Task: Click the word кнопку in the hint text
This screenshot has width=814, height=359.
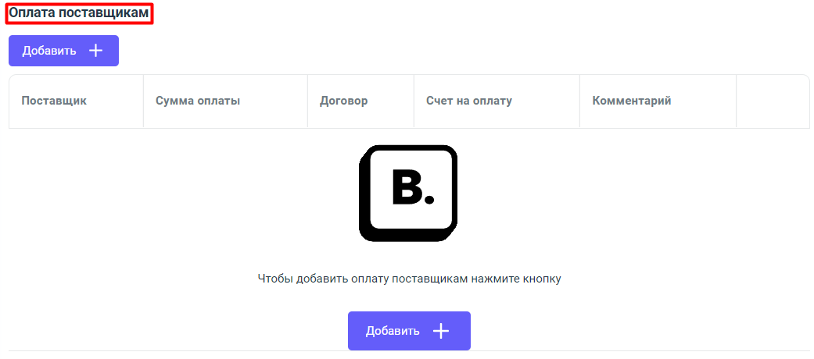Action: tap(543, 278)
